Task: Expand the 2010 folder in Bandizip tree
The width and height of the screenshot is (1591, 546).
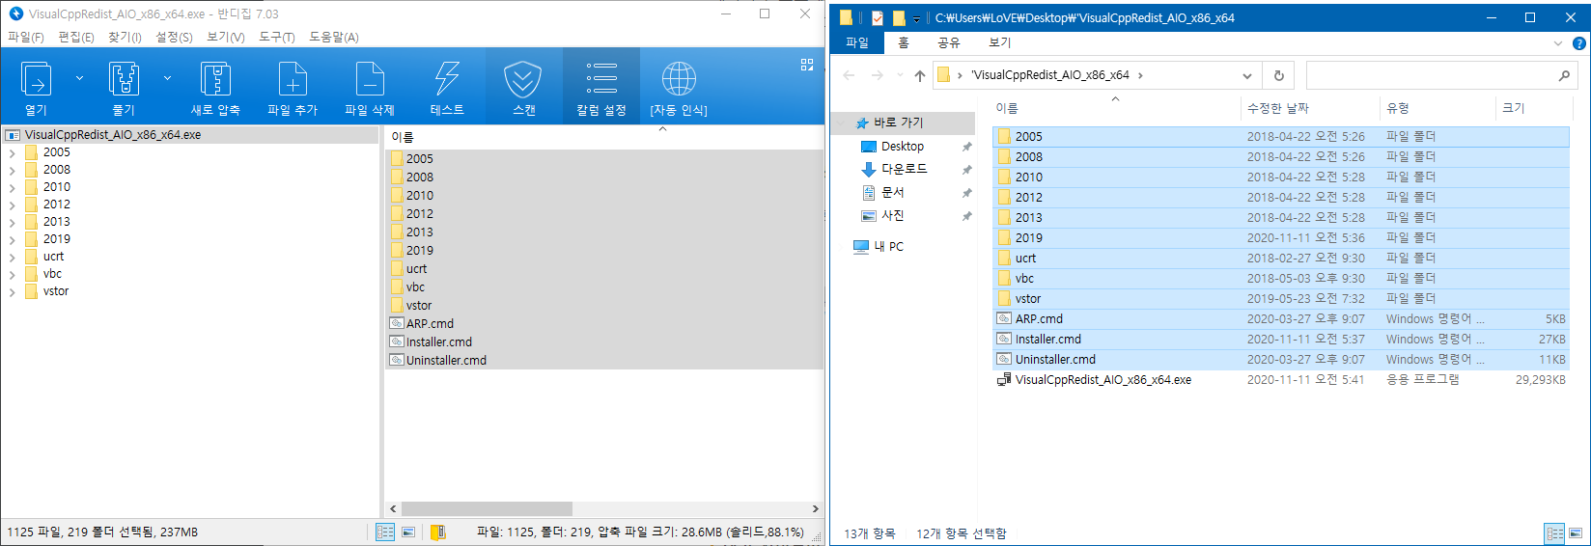Action: coord(12,187)
